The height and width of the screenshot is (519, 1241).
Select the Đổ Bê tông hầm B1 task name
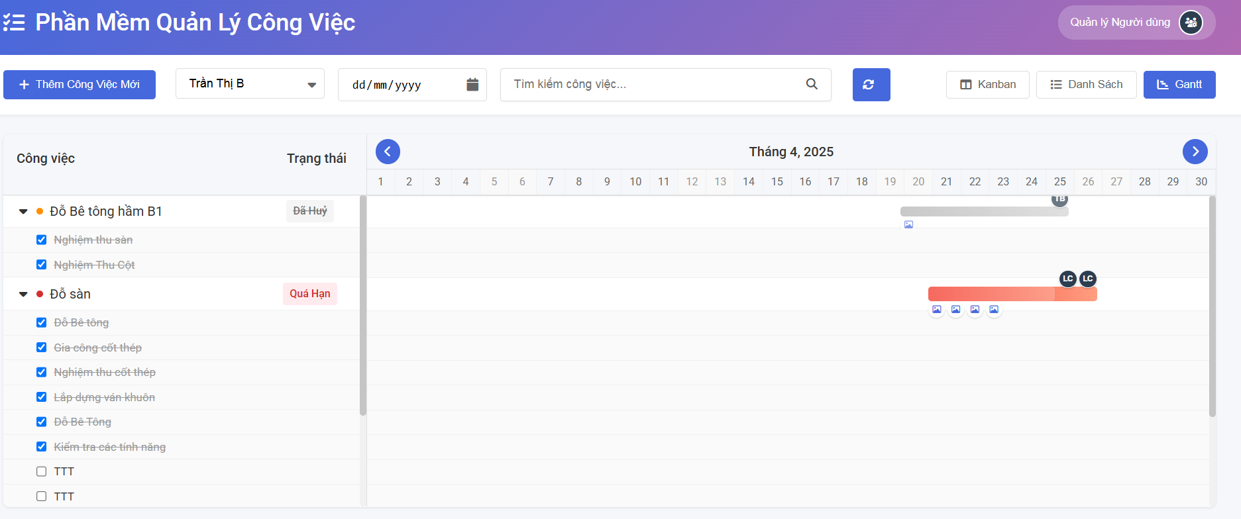[x=106, y=211]
